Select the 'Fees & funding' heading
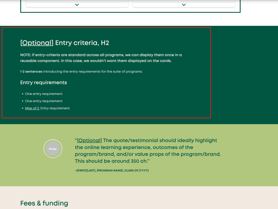This screenshot has height=209, width=278. (44, 203)
